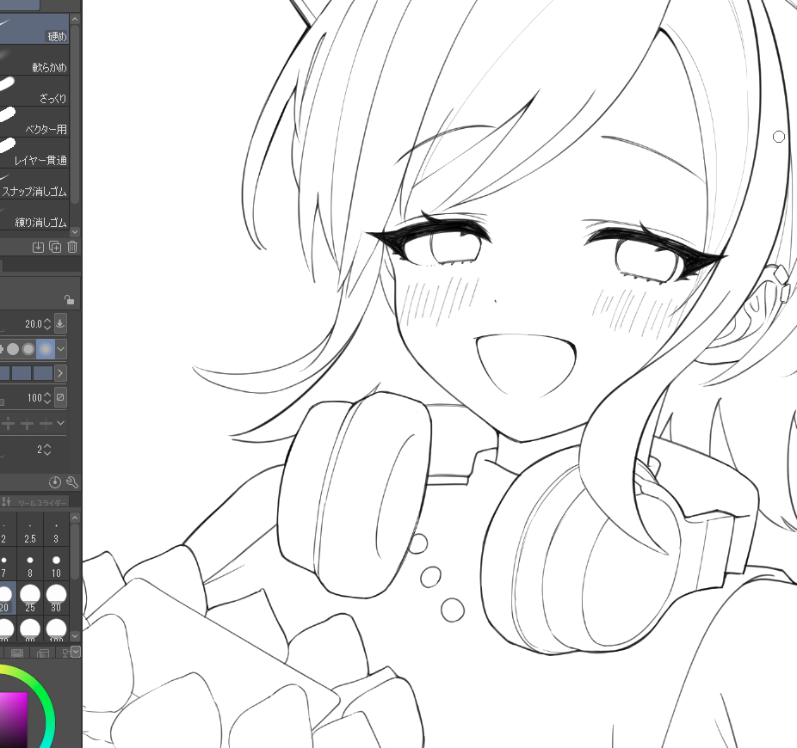797x748 pixels.
Task: Click the delete sub tool trash icon
Action: point(72,247)
